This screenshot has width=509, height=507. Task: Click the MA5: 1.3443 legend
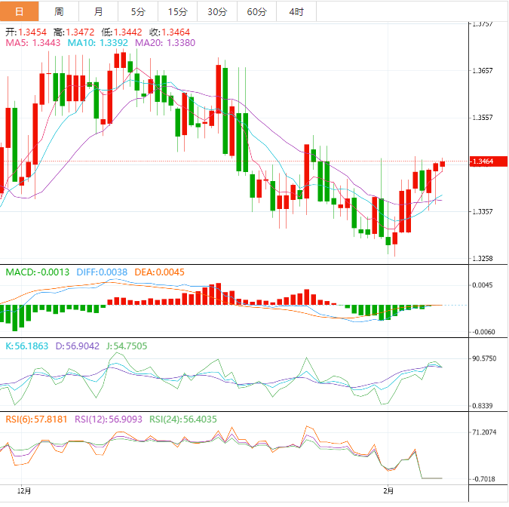click(x=33, y=43)
